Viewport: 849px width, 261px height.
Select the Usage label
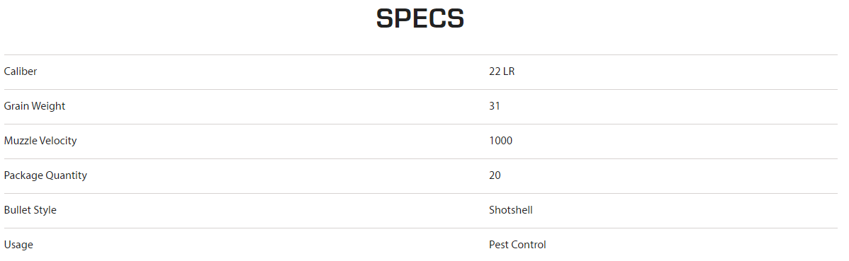[x=18, y=245]
